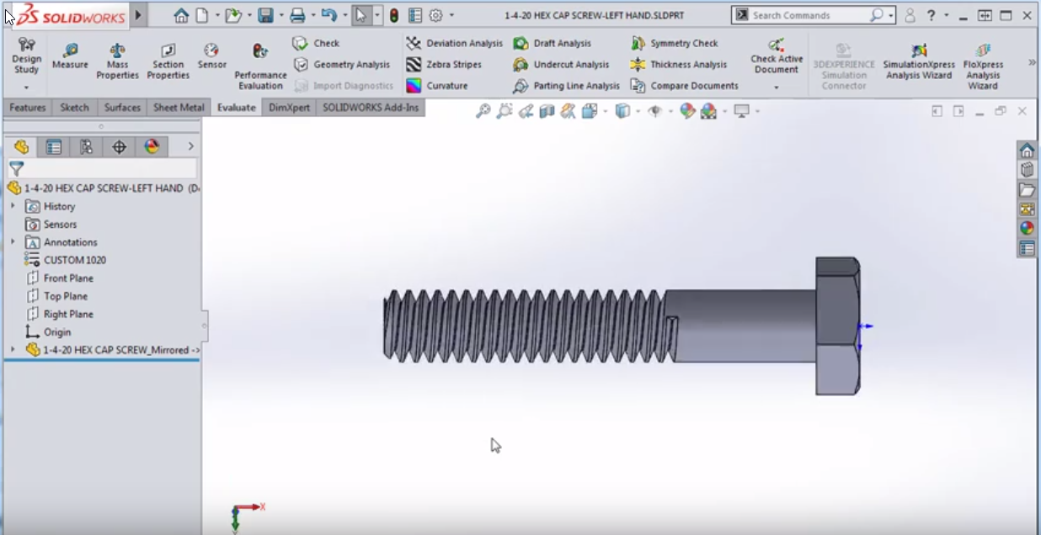The height and width of the screenshot is (535, 1041).
Task: Run Performance Evaluation
Action: [260, 67]
